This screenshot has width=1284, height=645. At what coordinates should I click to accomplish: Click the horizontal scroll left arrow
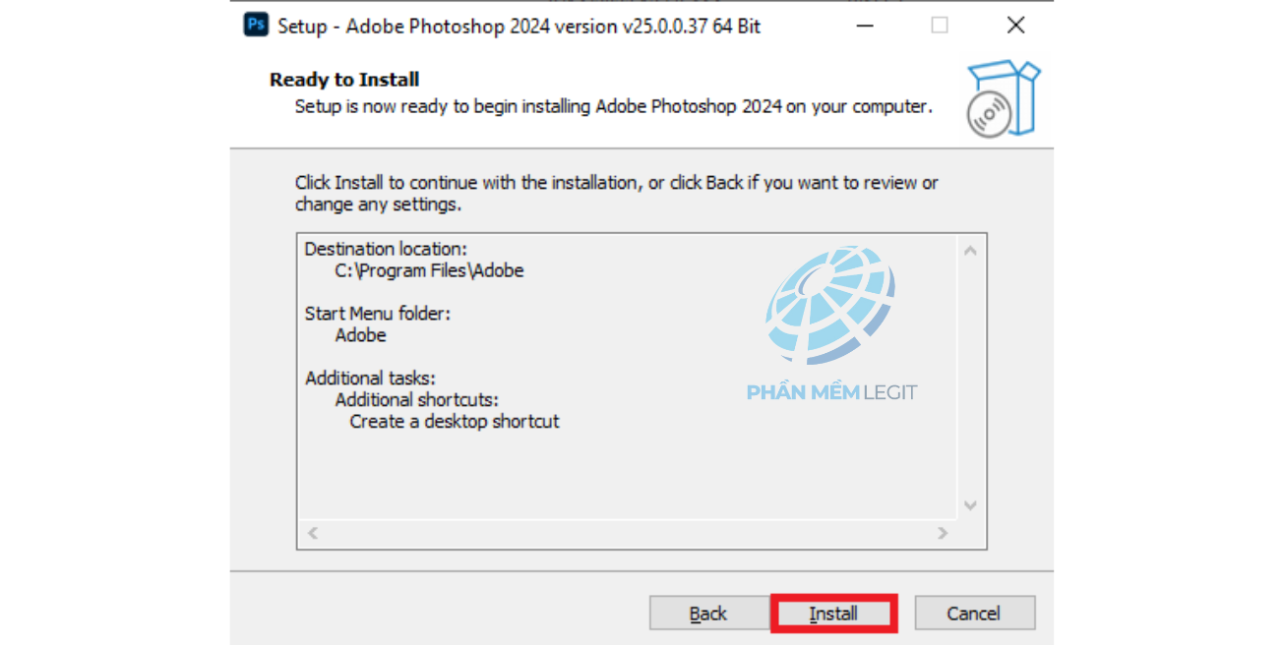point(313,533)
